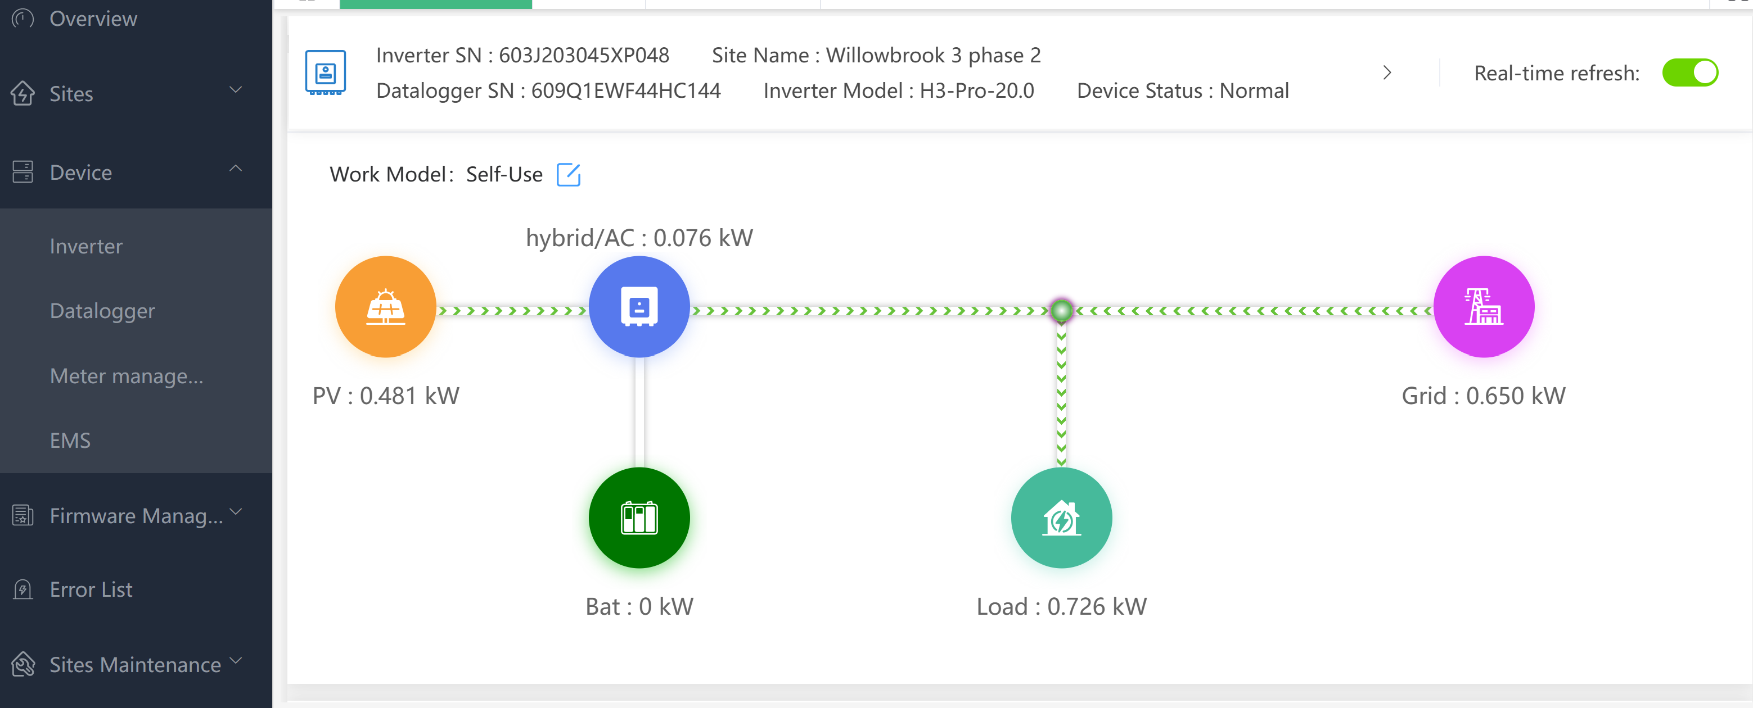Expand device info with right arrow
This screenshot has width=1753, height=708.
1387,73
